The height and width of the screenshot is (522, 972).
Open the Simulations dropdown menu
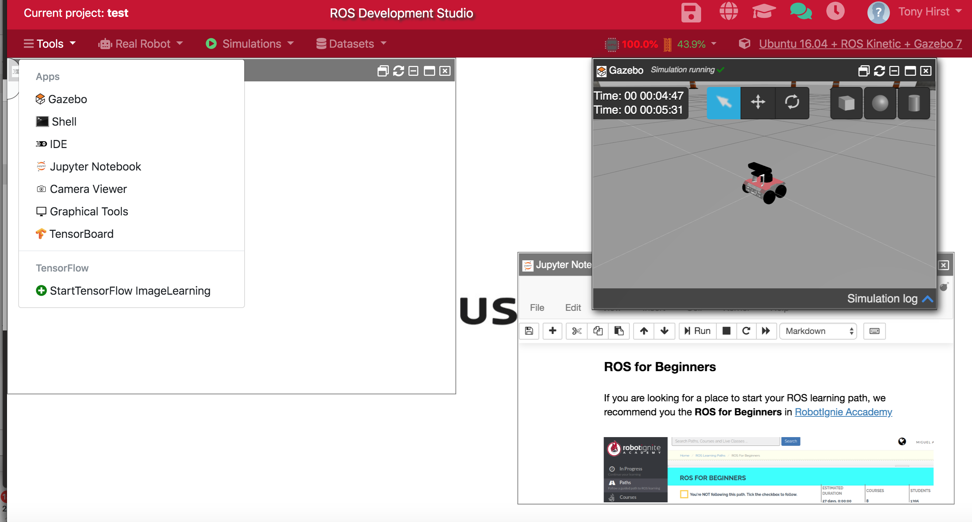coord(250,44)
